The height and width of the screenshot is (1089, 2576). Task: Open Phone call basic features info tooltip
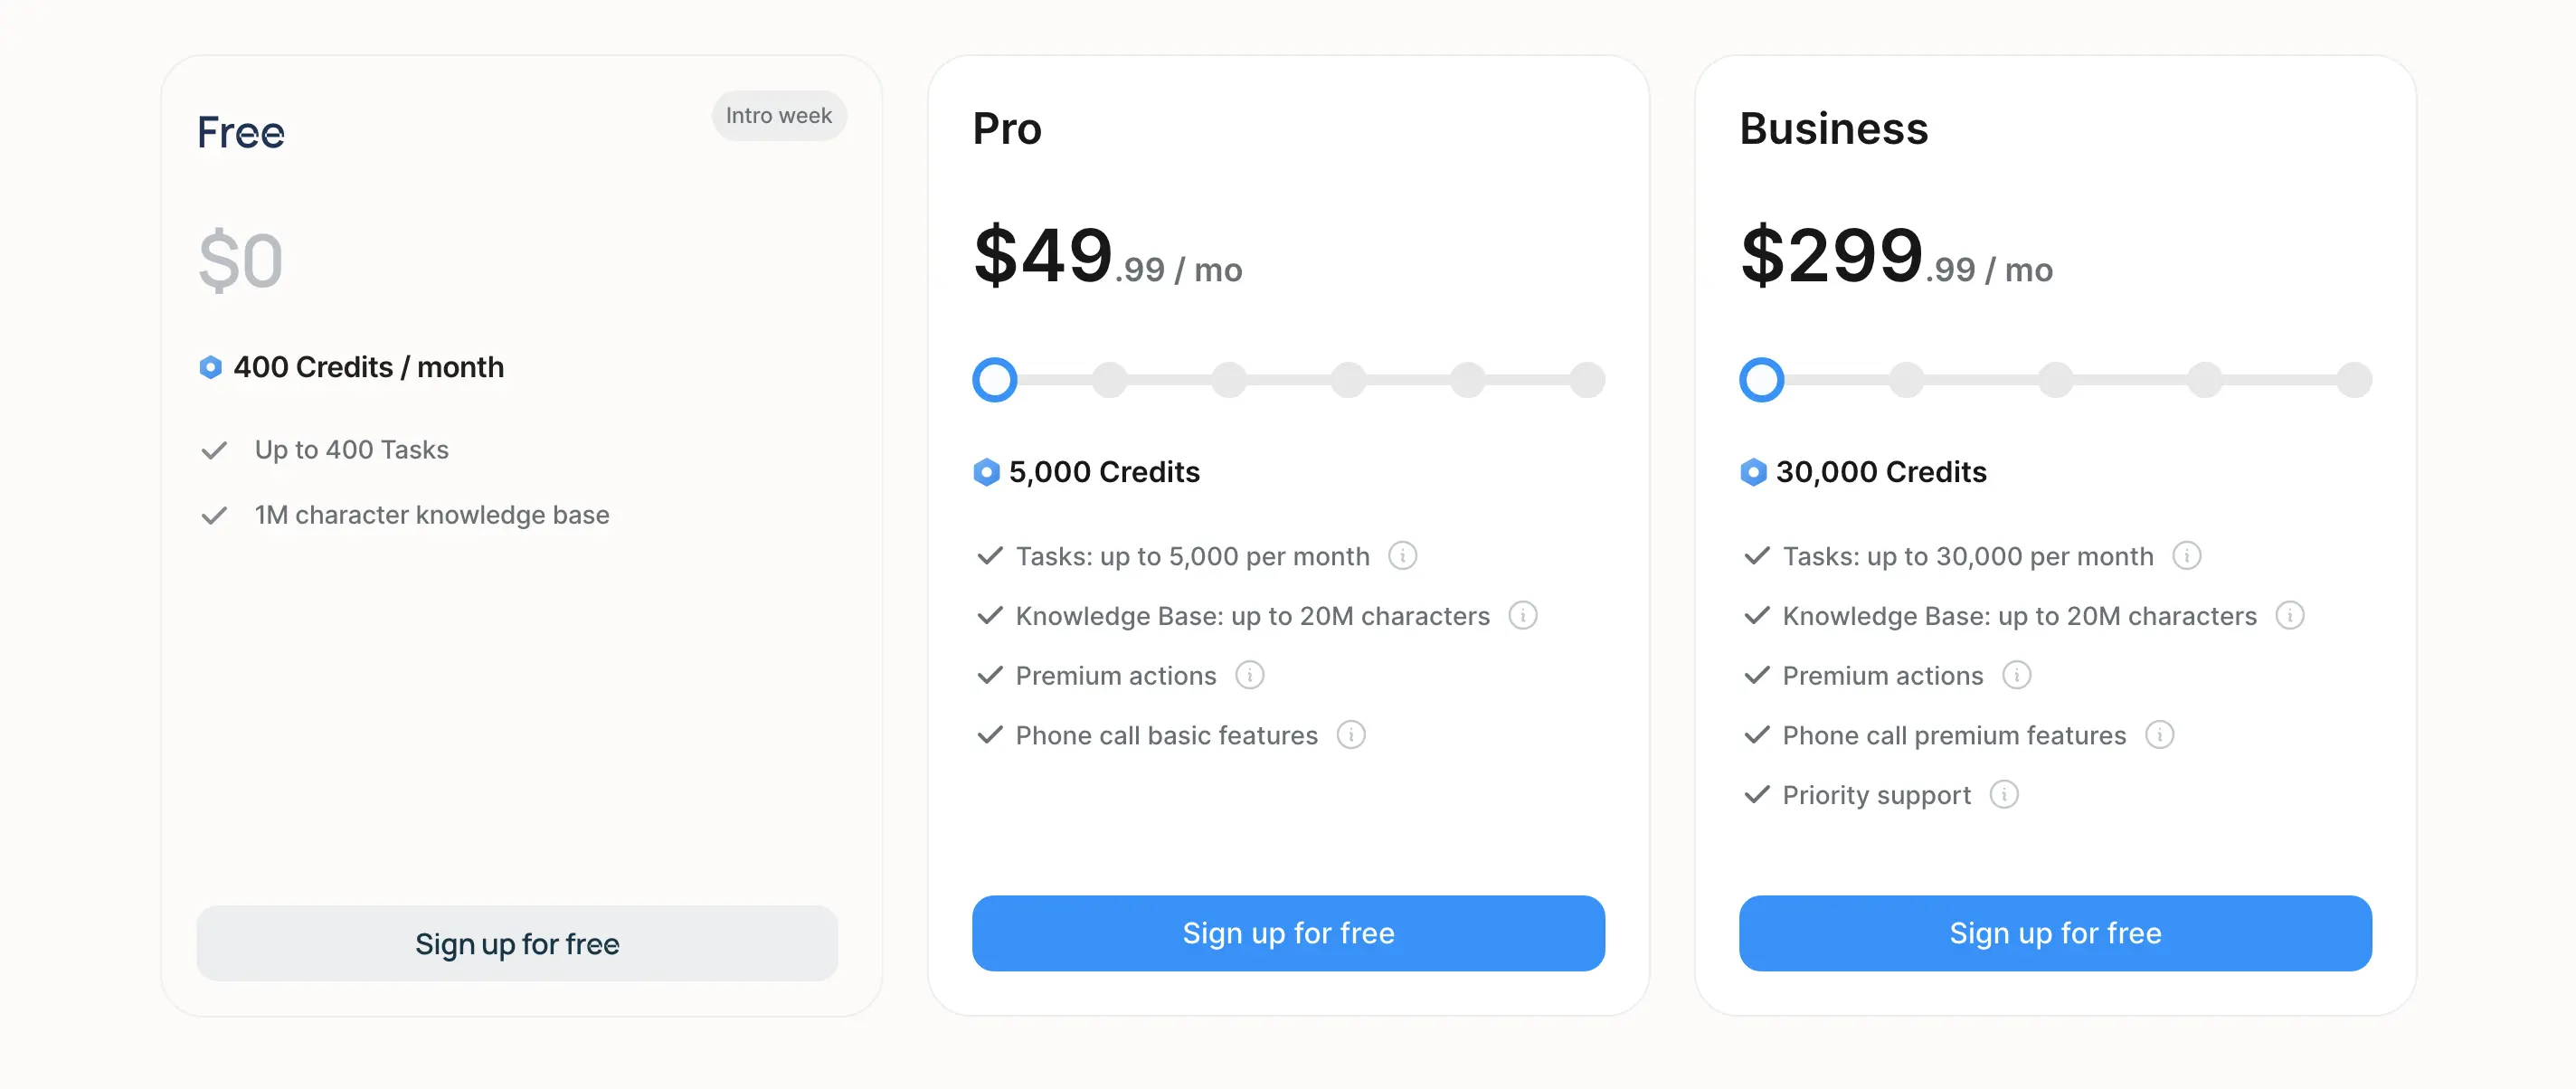(x=1351, y=735)
